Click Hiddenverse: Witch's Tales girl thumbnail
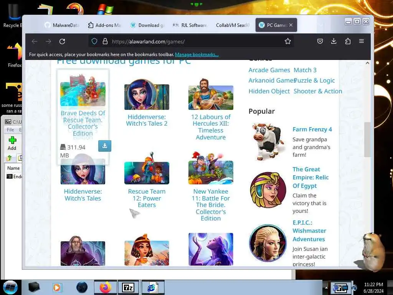 83,169
